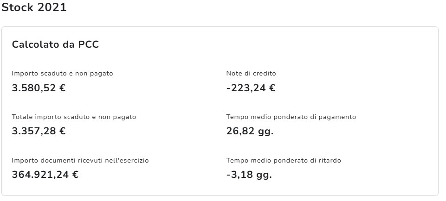This screenshot has height=201, width=446.
Task: Click the year 2021 in the heading
Action: 52,8
